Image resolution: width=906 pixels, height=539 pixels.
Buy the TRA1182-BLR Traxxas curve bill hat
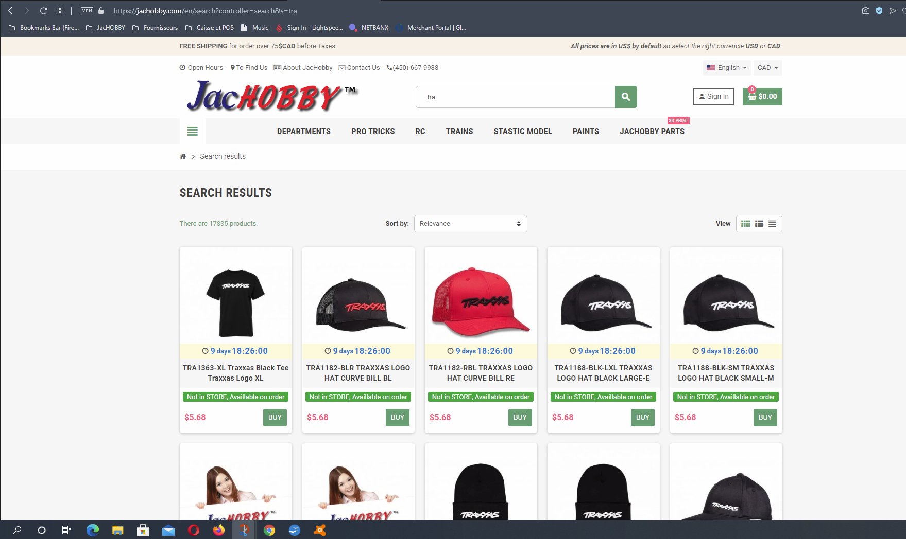[398, 418]
